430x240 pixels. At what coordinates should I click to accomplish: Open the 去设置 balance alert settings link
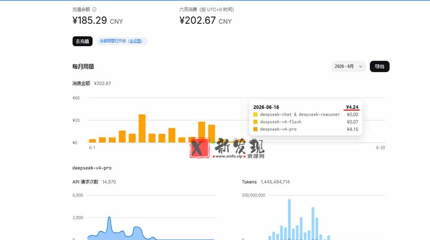click(x=135, y=41)
